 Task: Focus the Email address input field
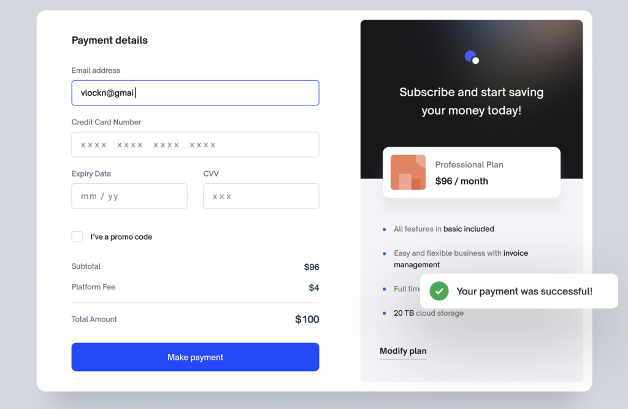point(195,93)
